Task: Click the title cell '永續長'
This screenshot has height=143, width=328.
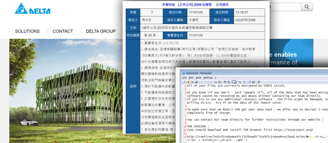Action: [x=198, y=20]
